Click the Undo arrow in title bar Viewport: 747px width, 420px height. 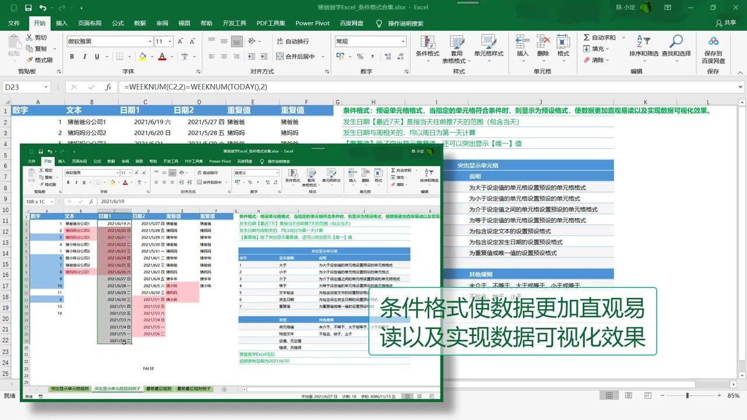[43, 8]
